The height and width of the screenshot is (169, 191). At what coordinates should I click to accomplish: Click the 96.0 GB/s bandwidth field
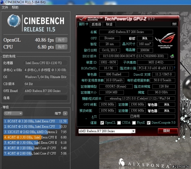[x=161, y=92]
